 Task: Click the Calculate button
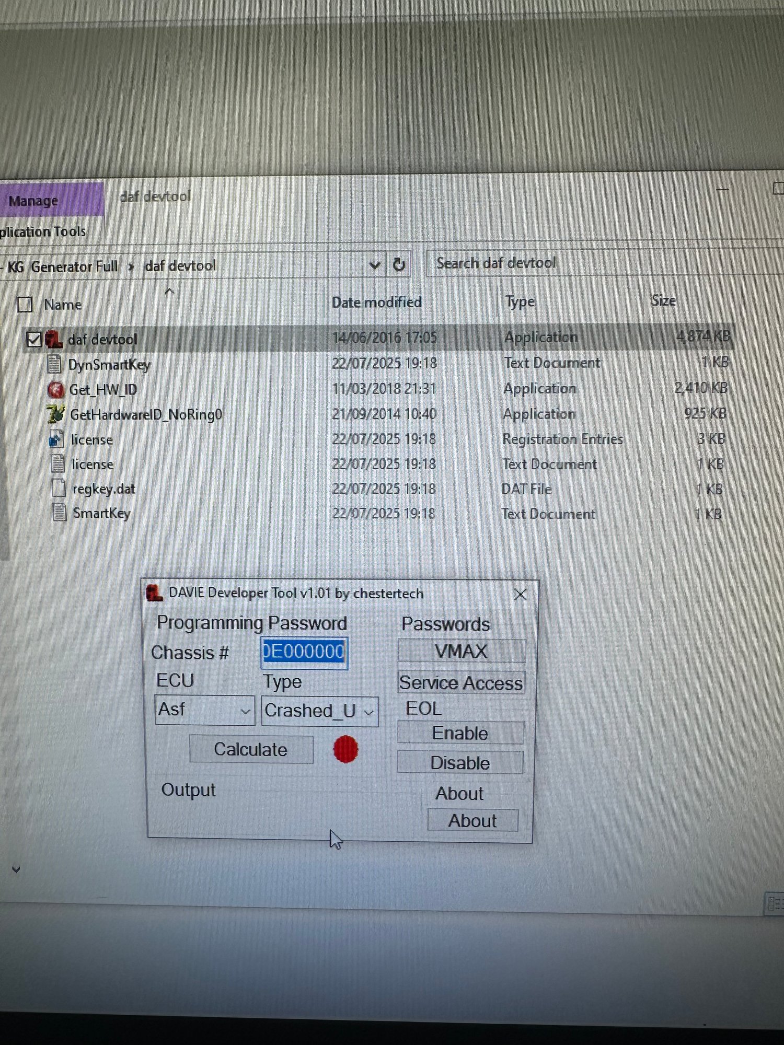click(x=251, y=750)
